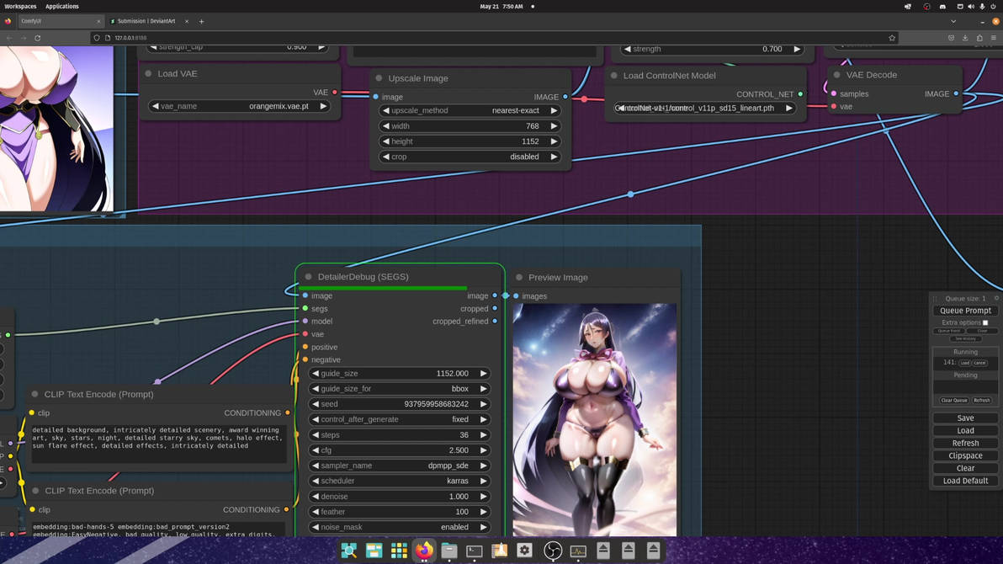Open ComfyUI settings gear in queue panel
This screenshot has width=1003, height=564.
(996, 298)
